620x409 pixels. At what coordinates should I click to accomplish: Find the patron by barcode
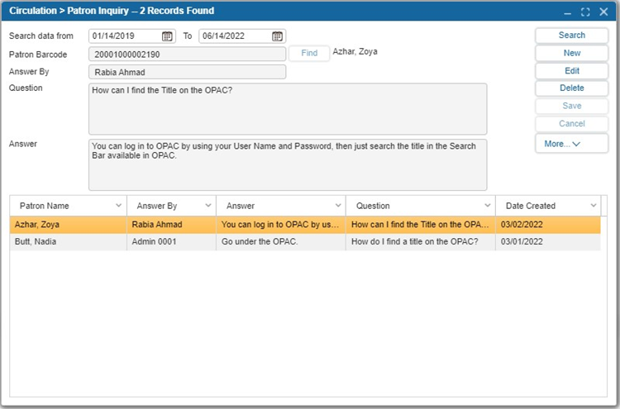point(309,53)
